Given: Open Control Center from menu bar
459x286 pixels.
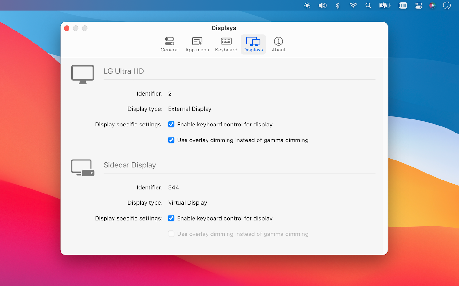Looking at the screenshot, I should click(418, 5).
